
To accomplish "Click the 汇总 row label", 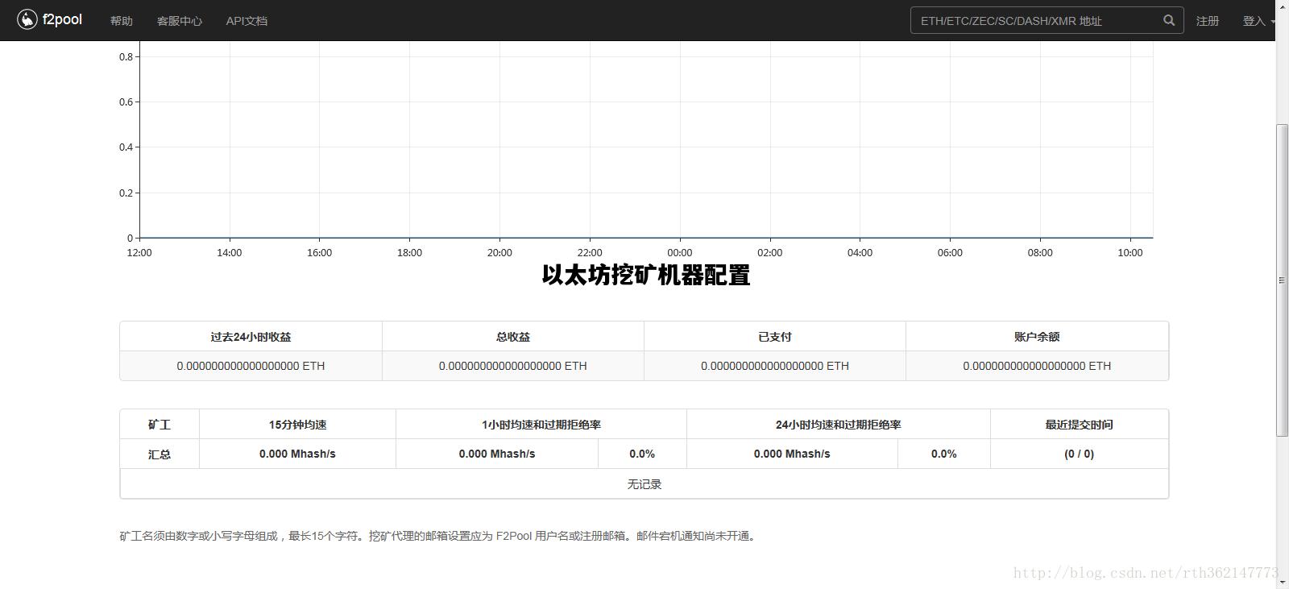I will click(160, 454).
